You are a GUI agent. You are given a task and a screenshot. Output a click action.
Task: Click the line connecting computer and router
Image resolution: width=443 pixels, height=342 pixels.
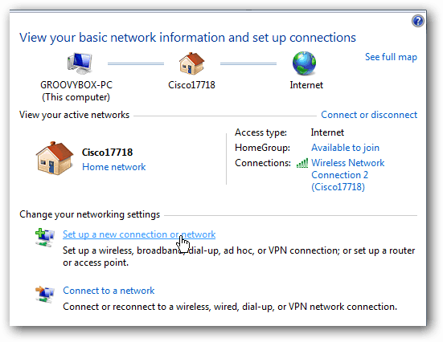[x=136, y=63]
